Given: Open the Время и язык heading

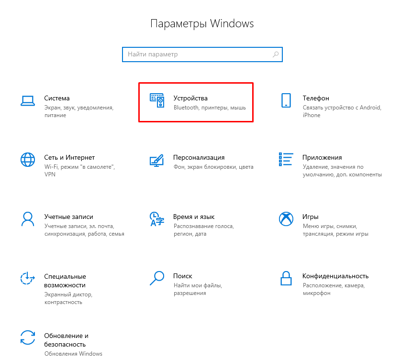Looking at the screenshot, I should click(194, 217).
